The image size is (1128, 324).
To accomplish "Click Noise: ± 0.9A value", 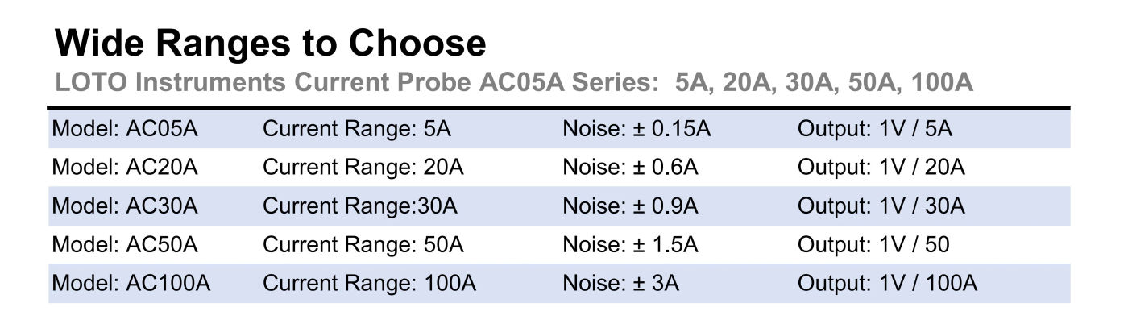I will click(x=630, y=206).
